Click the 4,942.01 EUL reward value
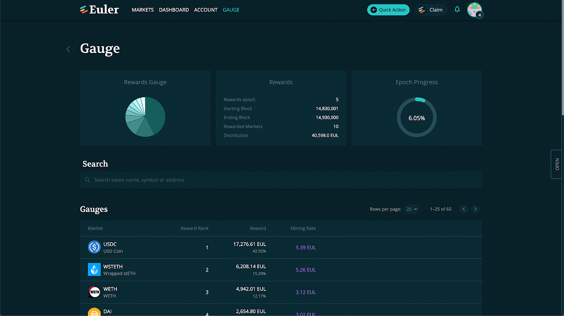The image size is (564, 316). (251, 289)
